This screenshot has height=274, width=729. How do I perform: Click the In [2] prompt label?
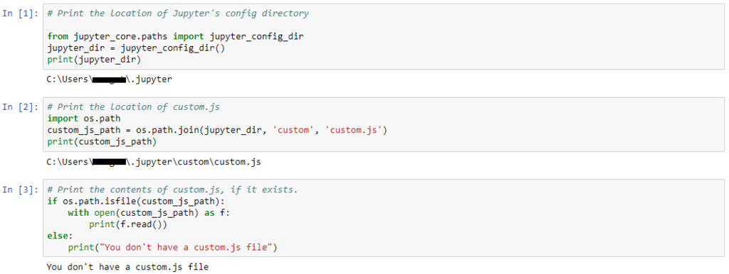click(21, 107)
